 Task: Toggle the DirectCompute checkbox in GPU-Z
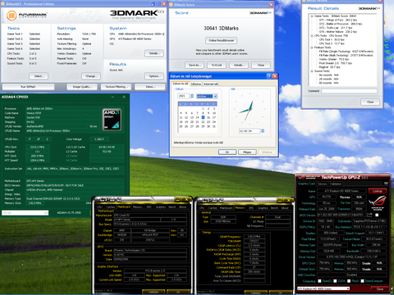(362, 281)
